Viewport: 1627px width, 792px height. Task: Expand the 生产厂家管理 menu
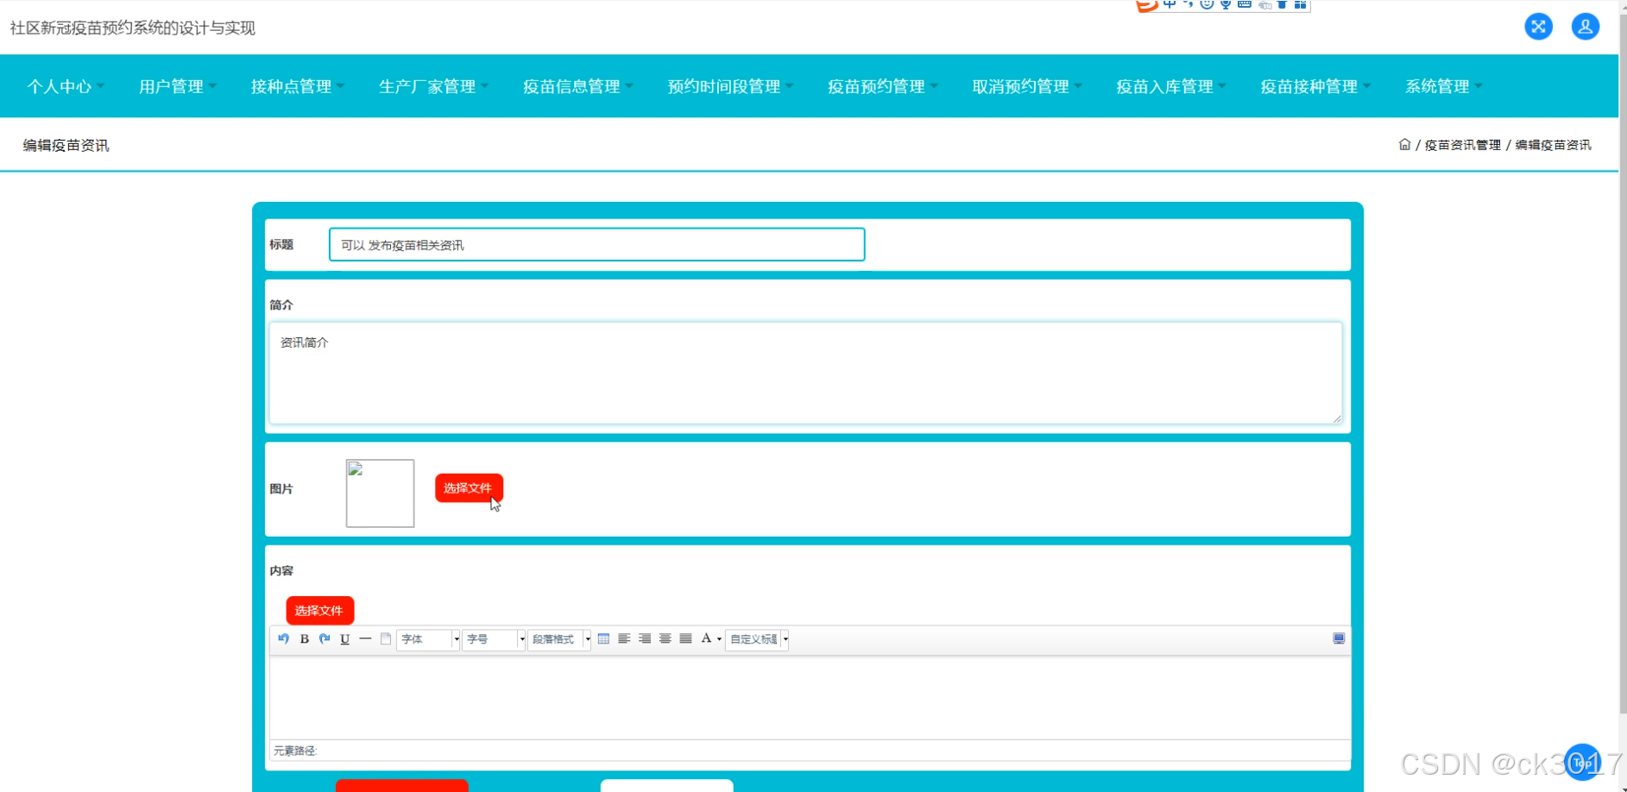433,86
